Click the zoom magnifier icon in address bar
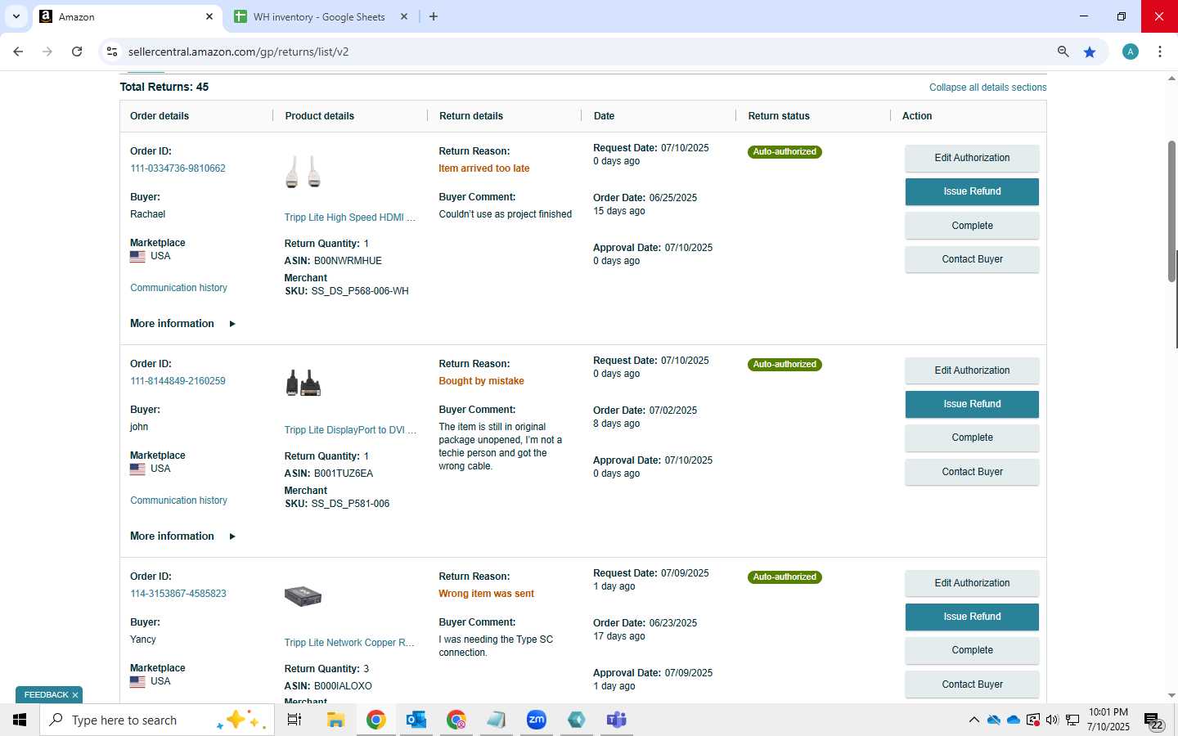Screen dimensions: 1178x736 click(1063, 52)
